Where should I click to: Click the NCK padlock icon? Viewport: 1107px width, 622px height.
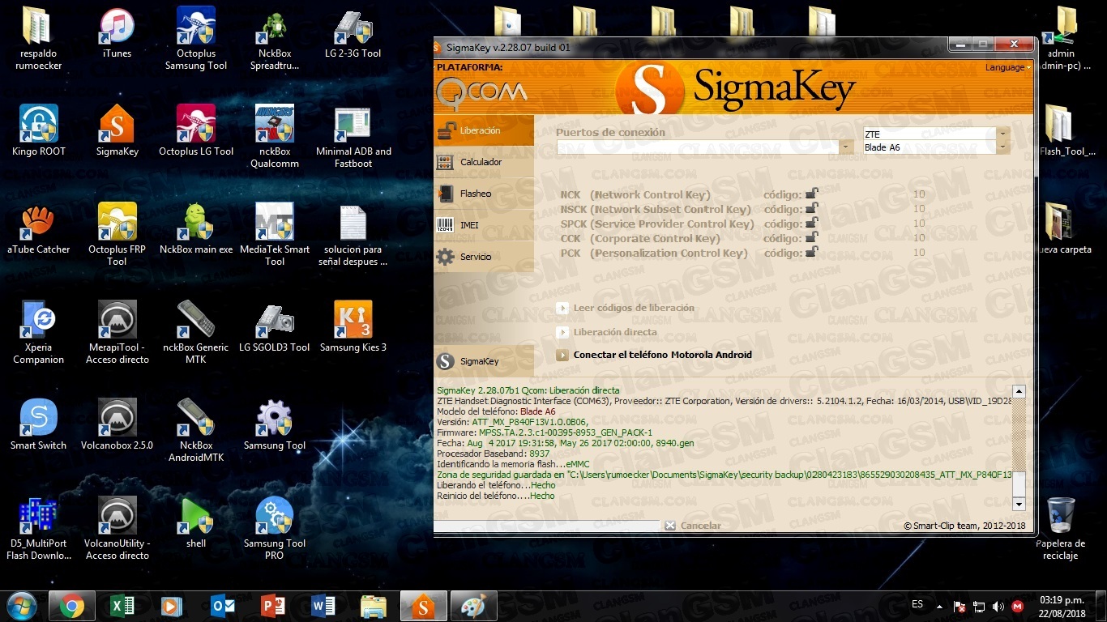pos(811,194)
